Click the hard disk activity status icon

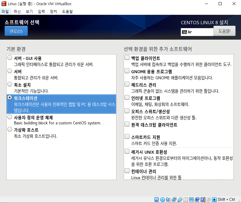(156, 199)
